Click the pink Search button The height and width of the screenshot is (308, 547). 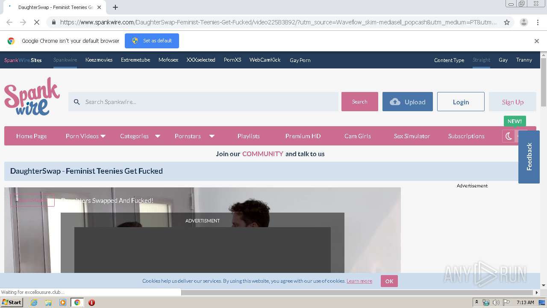(x=360, y=102)
